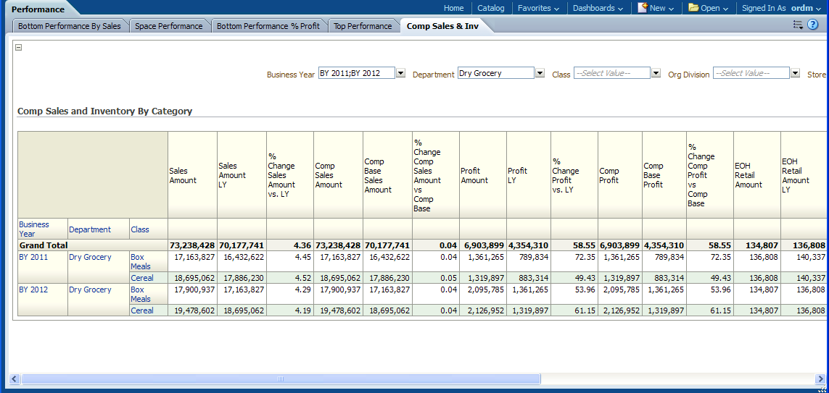
Task: Go to the Home link
Action: (x=453, y=8)
